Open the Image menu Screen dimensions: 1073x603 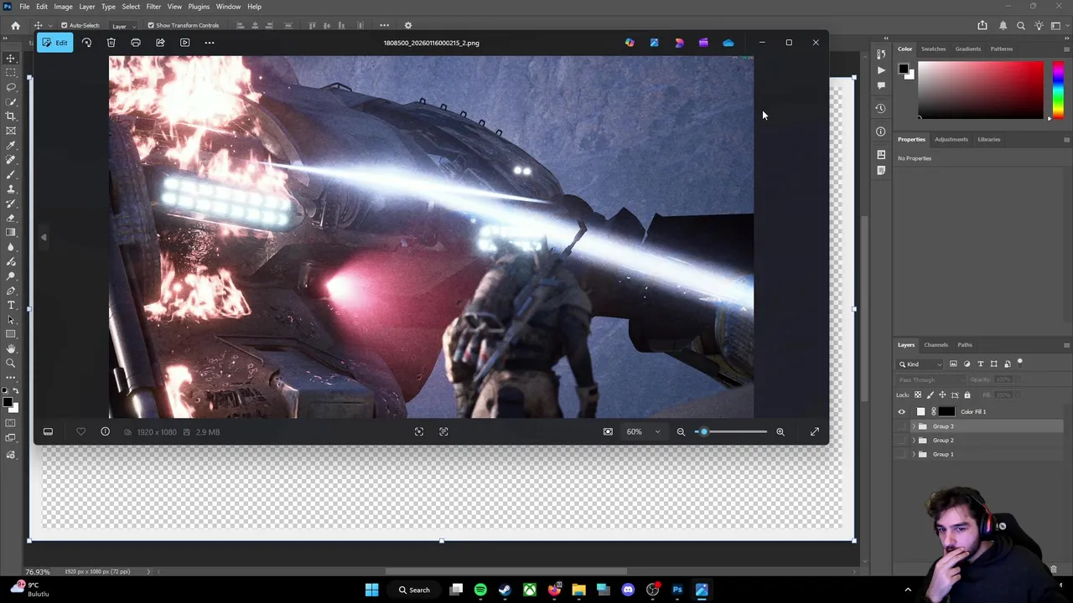coord(63,7)
